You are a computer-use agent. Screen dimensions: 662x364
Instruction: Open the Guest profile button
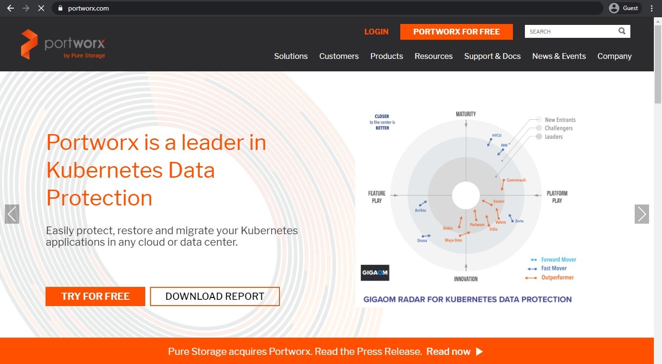tap(624, 8)
